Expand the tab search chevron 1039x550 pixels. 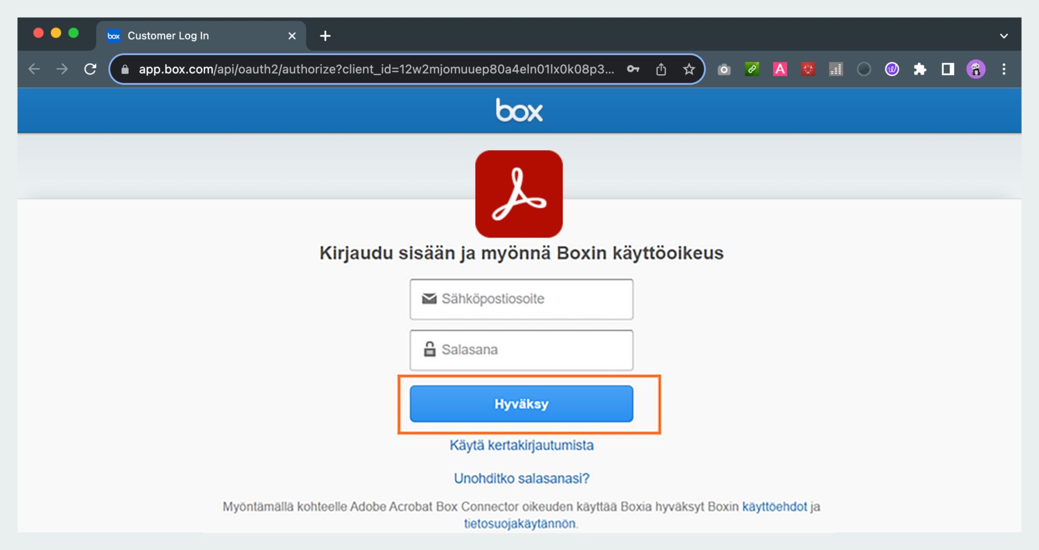point(1004,36)
